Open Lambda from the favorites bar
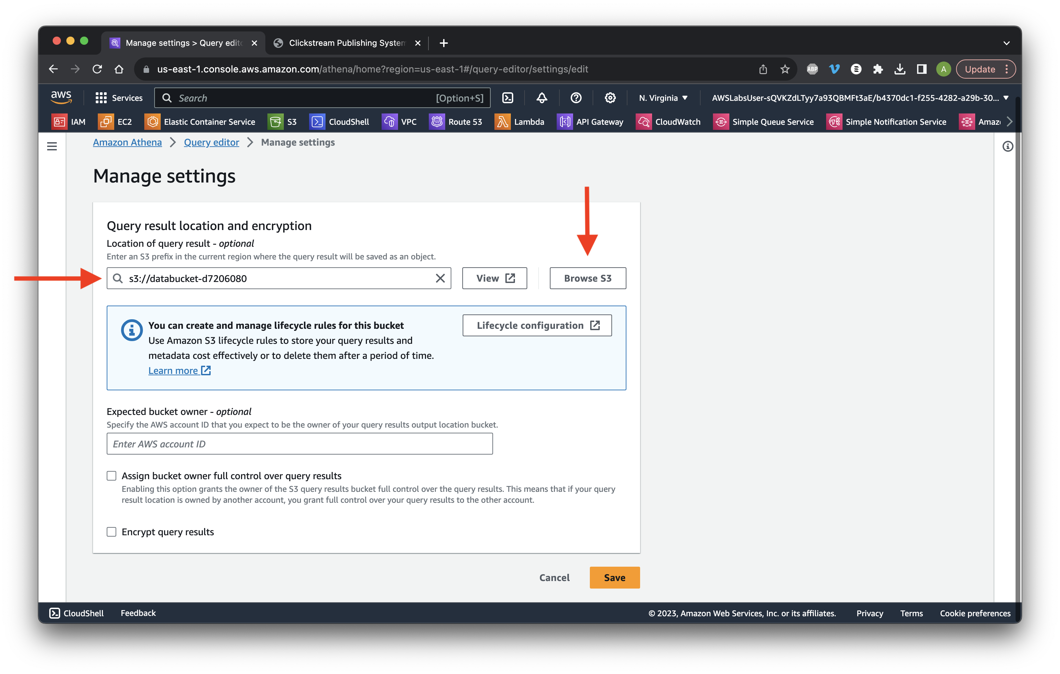This screenshot has width=1060, height=674. (x=519, y=122)
